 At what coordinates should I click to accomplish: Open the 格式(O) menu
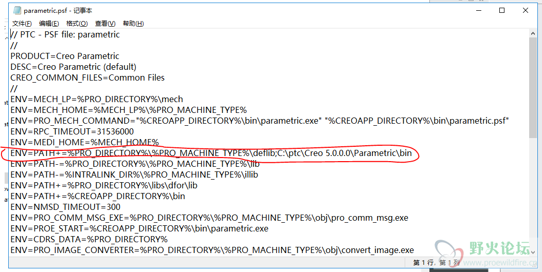tap(77, 24)
